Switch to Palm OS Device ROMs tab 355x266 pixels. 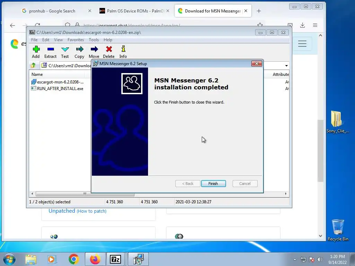tap(135, 11)
